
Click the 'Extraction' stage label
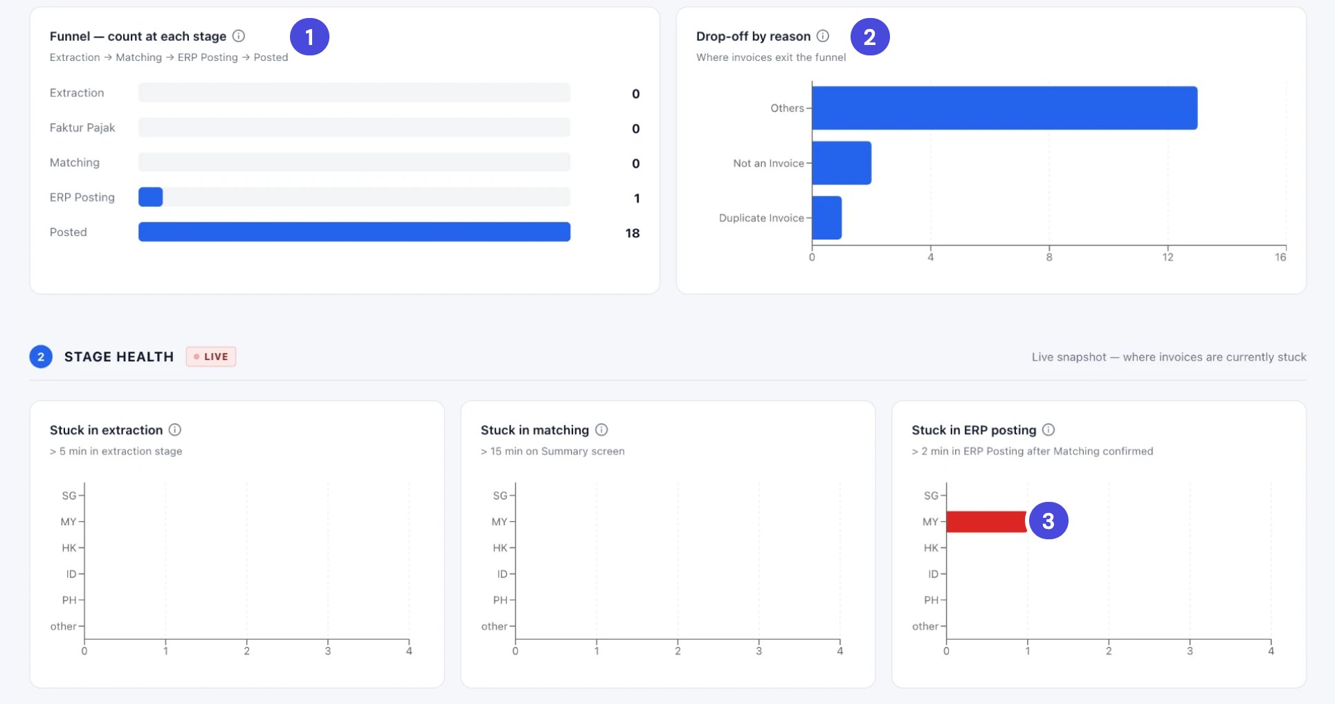pos(77,93)
